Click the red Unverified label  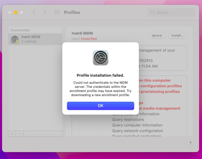click(89, 39)
